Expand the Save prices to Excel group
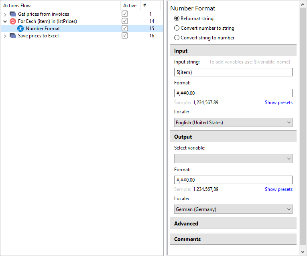Viewport: 307px width, 256px height. pyautogui.click(x=5, y=36)
